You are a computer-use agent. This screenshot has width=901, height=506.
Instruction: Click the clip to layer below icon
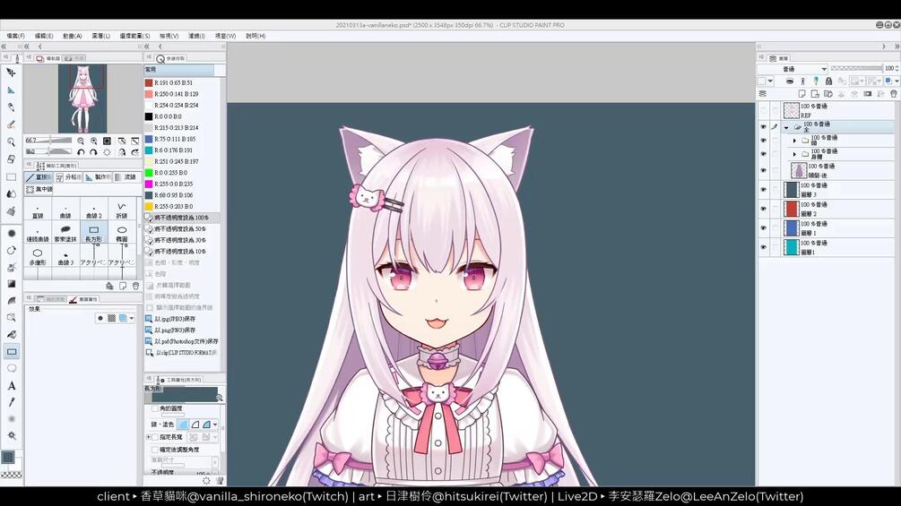tap(790, 81)
